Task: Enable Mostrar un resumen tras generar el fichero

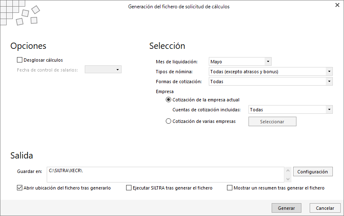Action: pos(229,188)
